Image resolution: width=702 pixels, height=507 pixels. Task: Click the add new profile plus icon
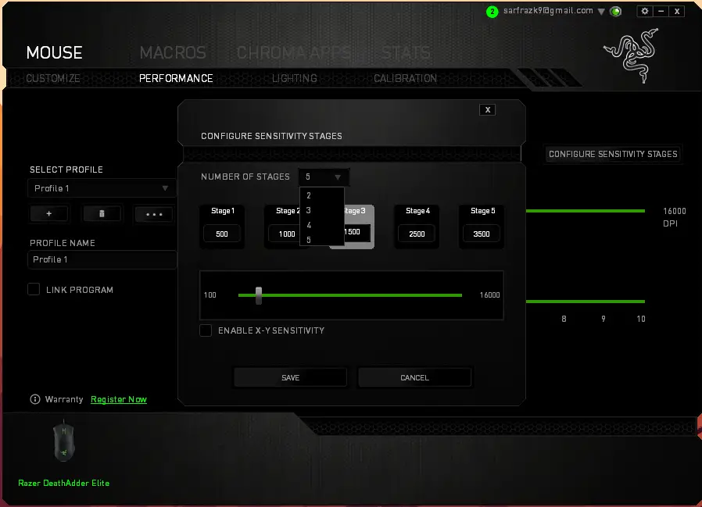(x=48, y=213)
